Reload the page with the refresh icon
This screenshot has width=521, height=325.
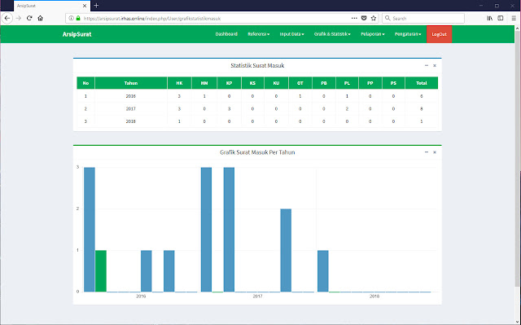point(29,18)
